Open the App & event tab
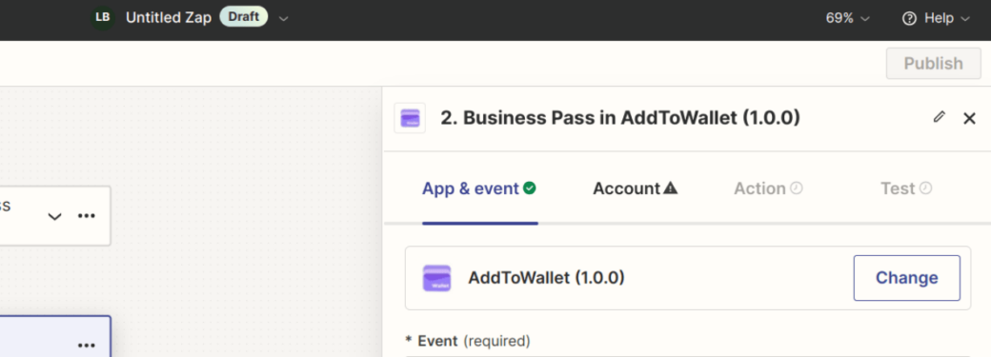Screen dimensions: 991x357 (x=479, y=188)
